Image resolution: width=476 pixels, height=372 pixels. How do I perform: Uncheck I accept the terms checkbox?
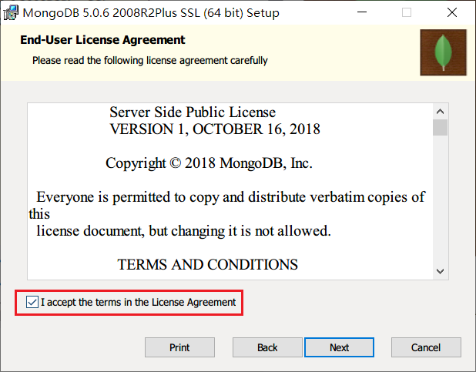click(32, 302)
